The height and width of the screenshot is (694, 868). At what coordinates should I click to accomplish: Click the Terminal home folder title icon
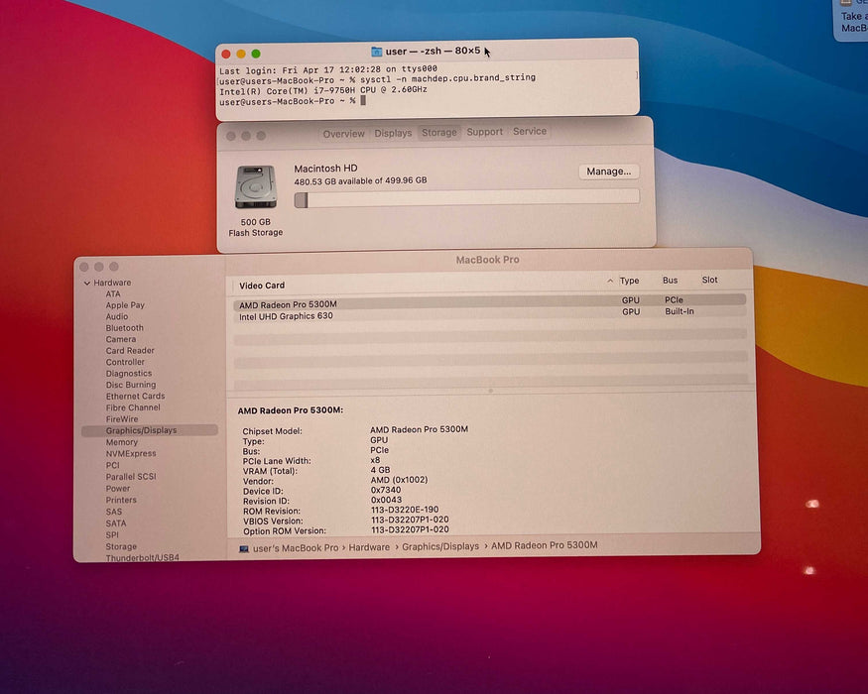(376, 52)
